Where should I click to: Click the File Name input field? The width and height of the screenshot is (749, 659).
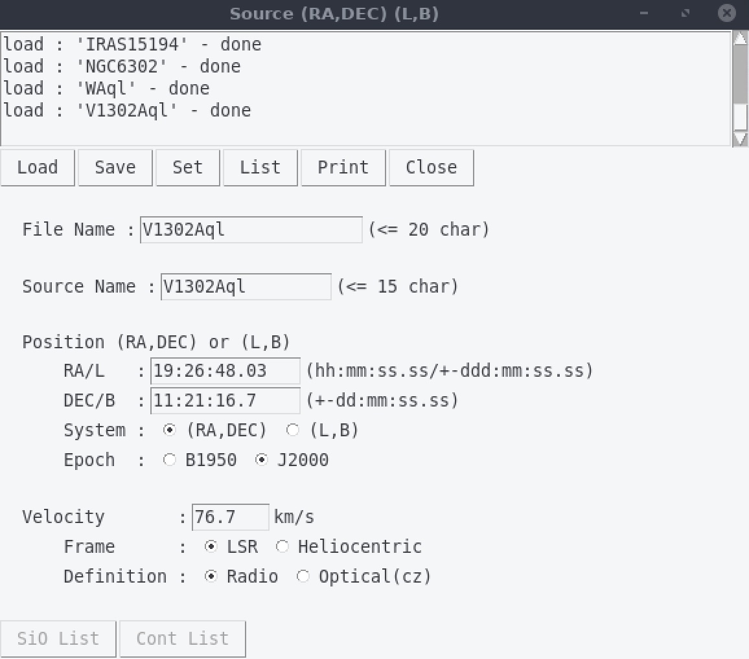coord(251,230)
